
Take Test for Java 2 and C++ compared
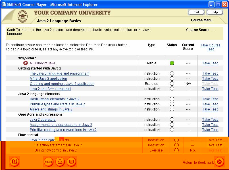[x=210, y=89]
